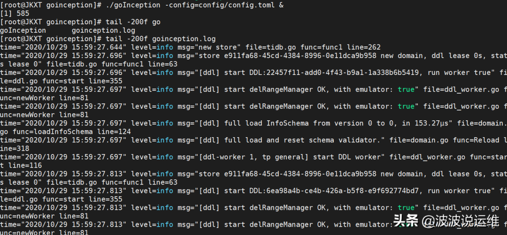This screenshot has height=235, width=507.
Task: Click the background job line "[1] 585"
Action: pos(15,14)
